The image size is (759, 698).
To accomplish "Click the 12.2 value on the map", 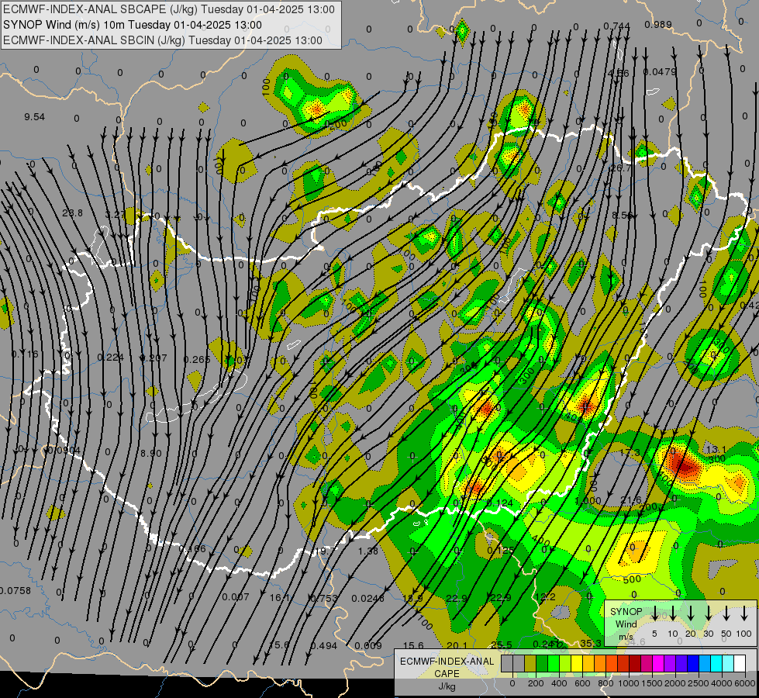I will pos(545,596).
